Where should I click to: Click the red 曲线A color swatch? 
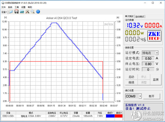tap(119, 116)
